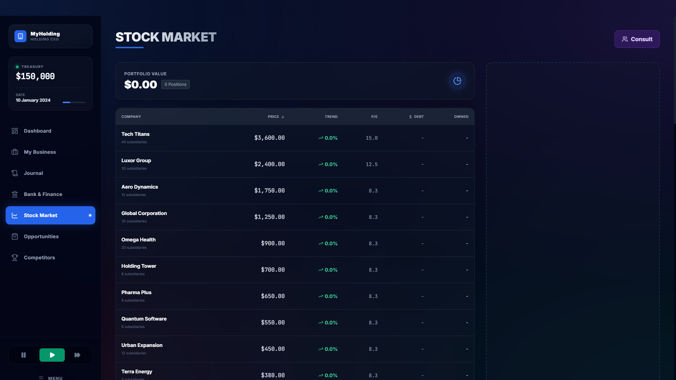Click the Consult button
The width and height of the screenshot is (676, 380).
(x=637, y=39)
